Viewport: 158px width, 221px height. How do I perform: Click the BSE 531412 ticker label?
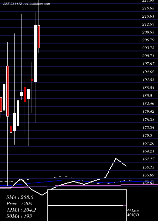pyautogui.click(x=13, y=4)
